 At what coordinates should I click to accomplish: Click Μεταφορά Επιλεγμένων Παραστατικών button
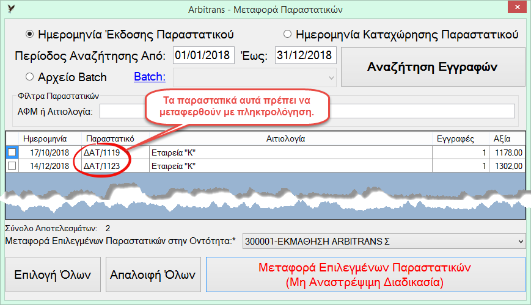point(365,274)
